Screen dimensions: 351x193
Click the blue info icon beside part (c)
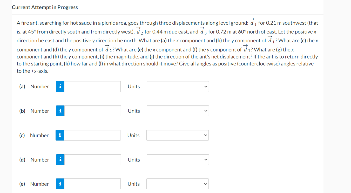60,135
